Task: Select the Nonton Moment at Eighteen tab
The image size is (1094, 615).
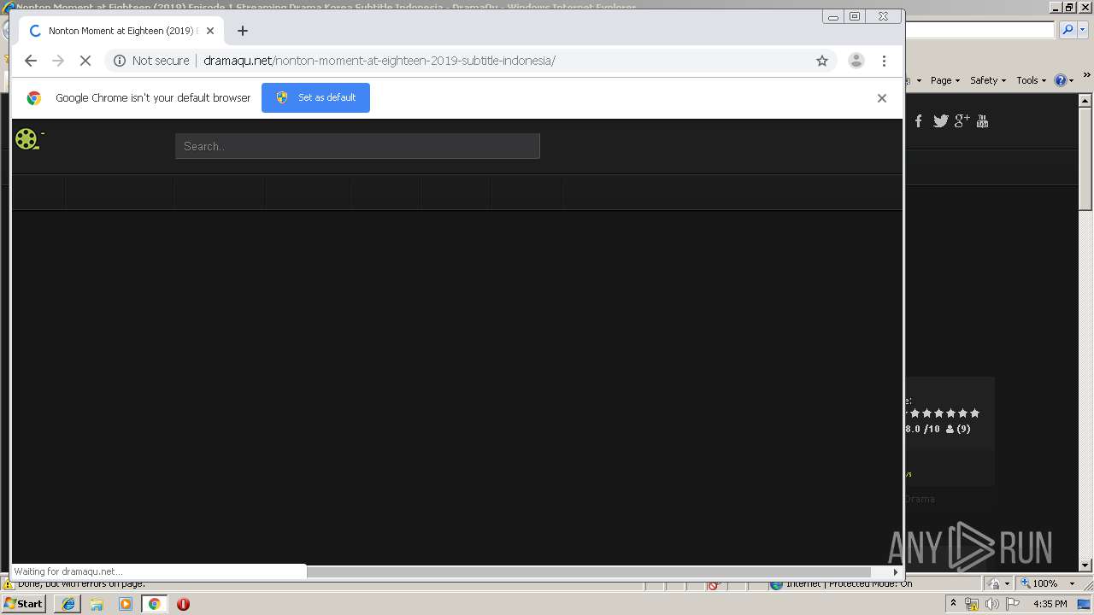Action: [x=121, y=31]
